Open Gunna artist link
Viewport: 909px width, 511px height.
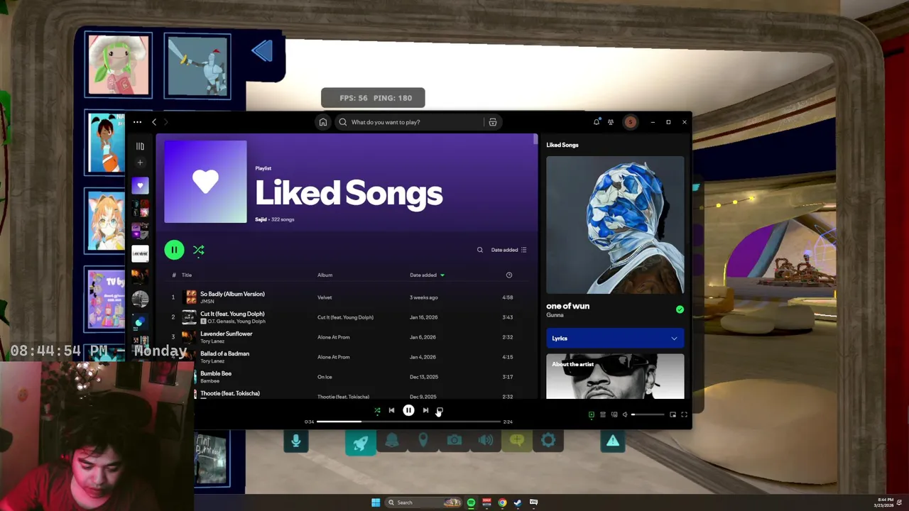coord(555,315)
